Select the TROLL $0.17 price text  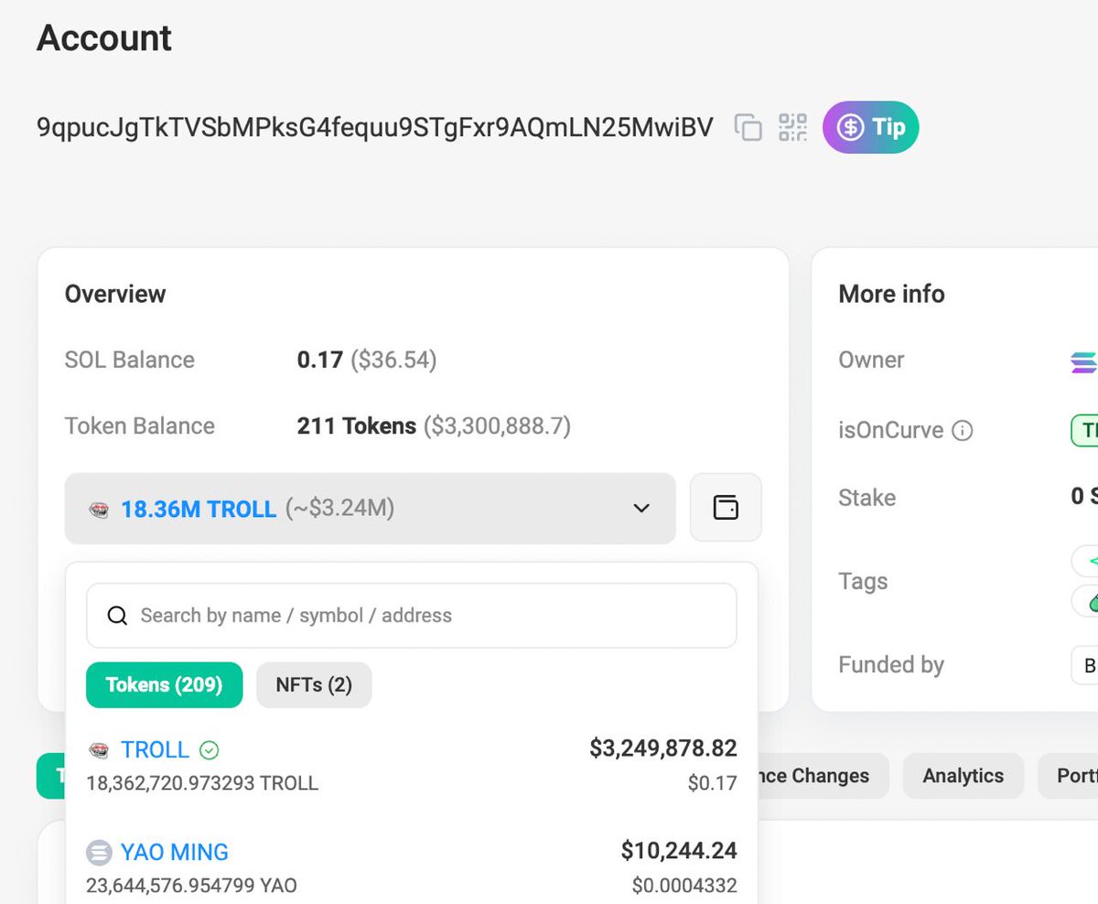(x=713, y=783)
